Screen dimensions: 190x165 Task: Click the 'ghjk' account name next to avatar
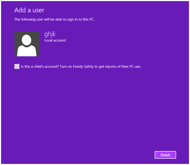[50, 34]
